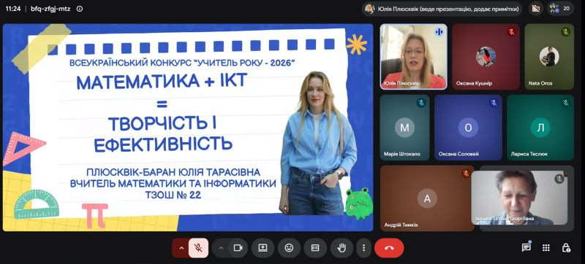This screenshot has height=264, width=585.
Task: Open more options three-dot menu
Action: pos(363,248)
